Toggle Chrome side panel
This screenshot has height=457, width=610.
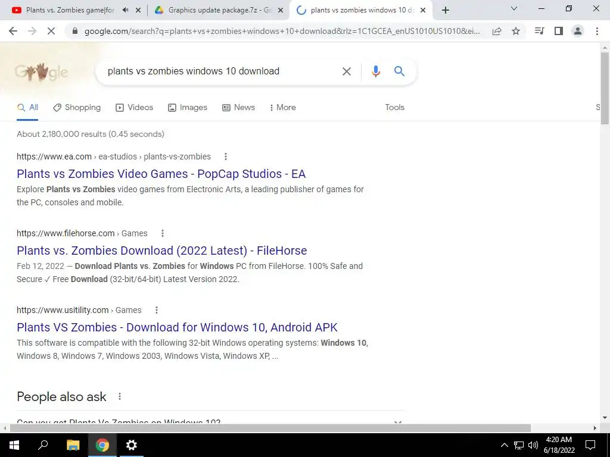pos(559,31)
